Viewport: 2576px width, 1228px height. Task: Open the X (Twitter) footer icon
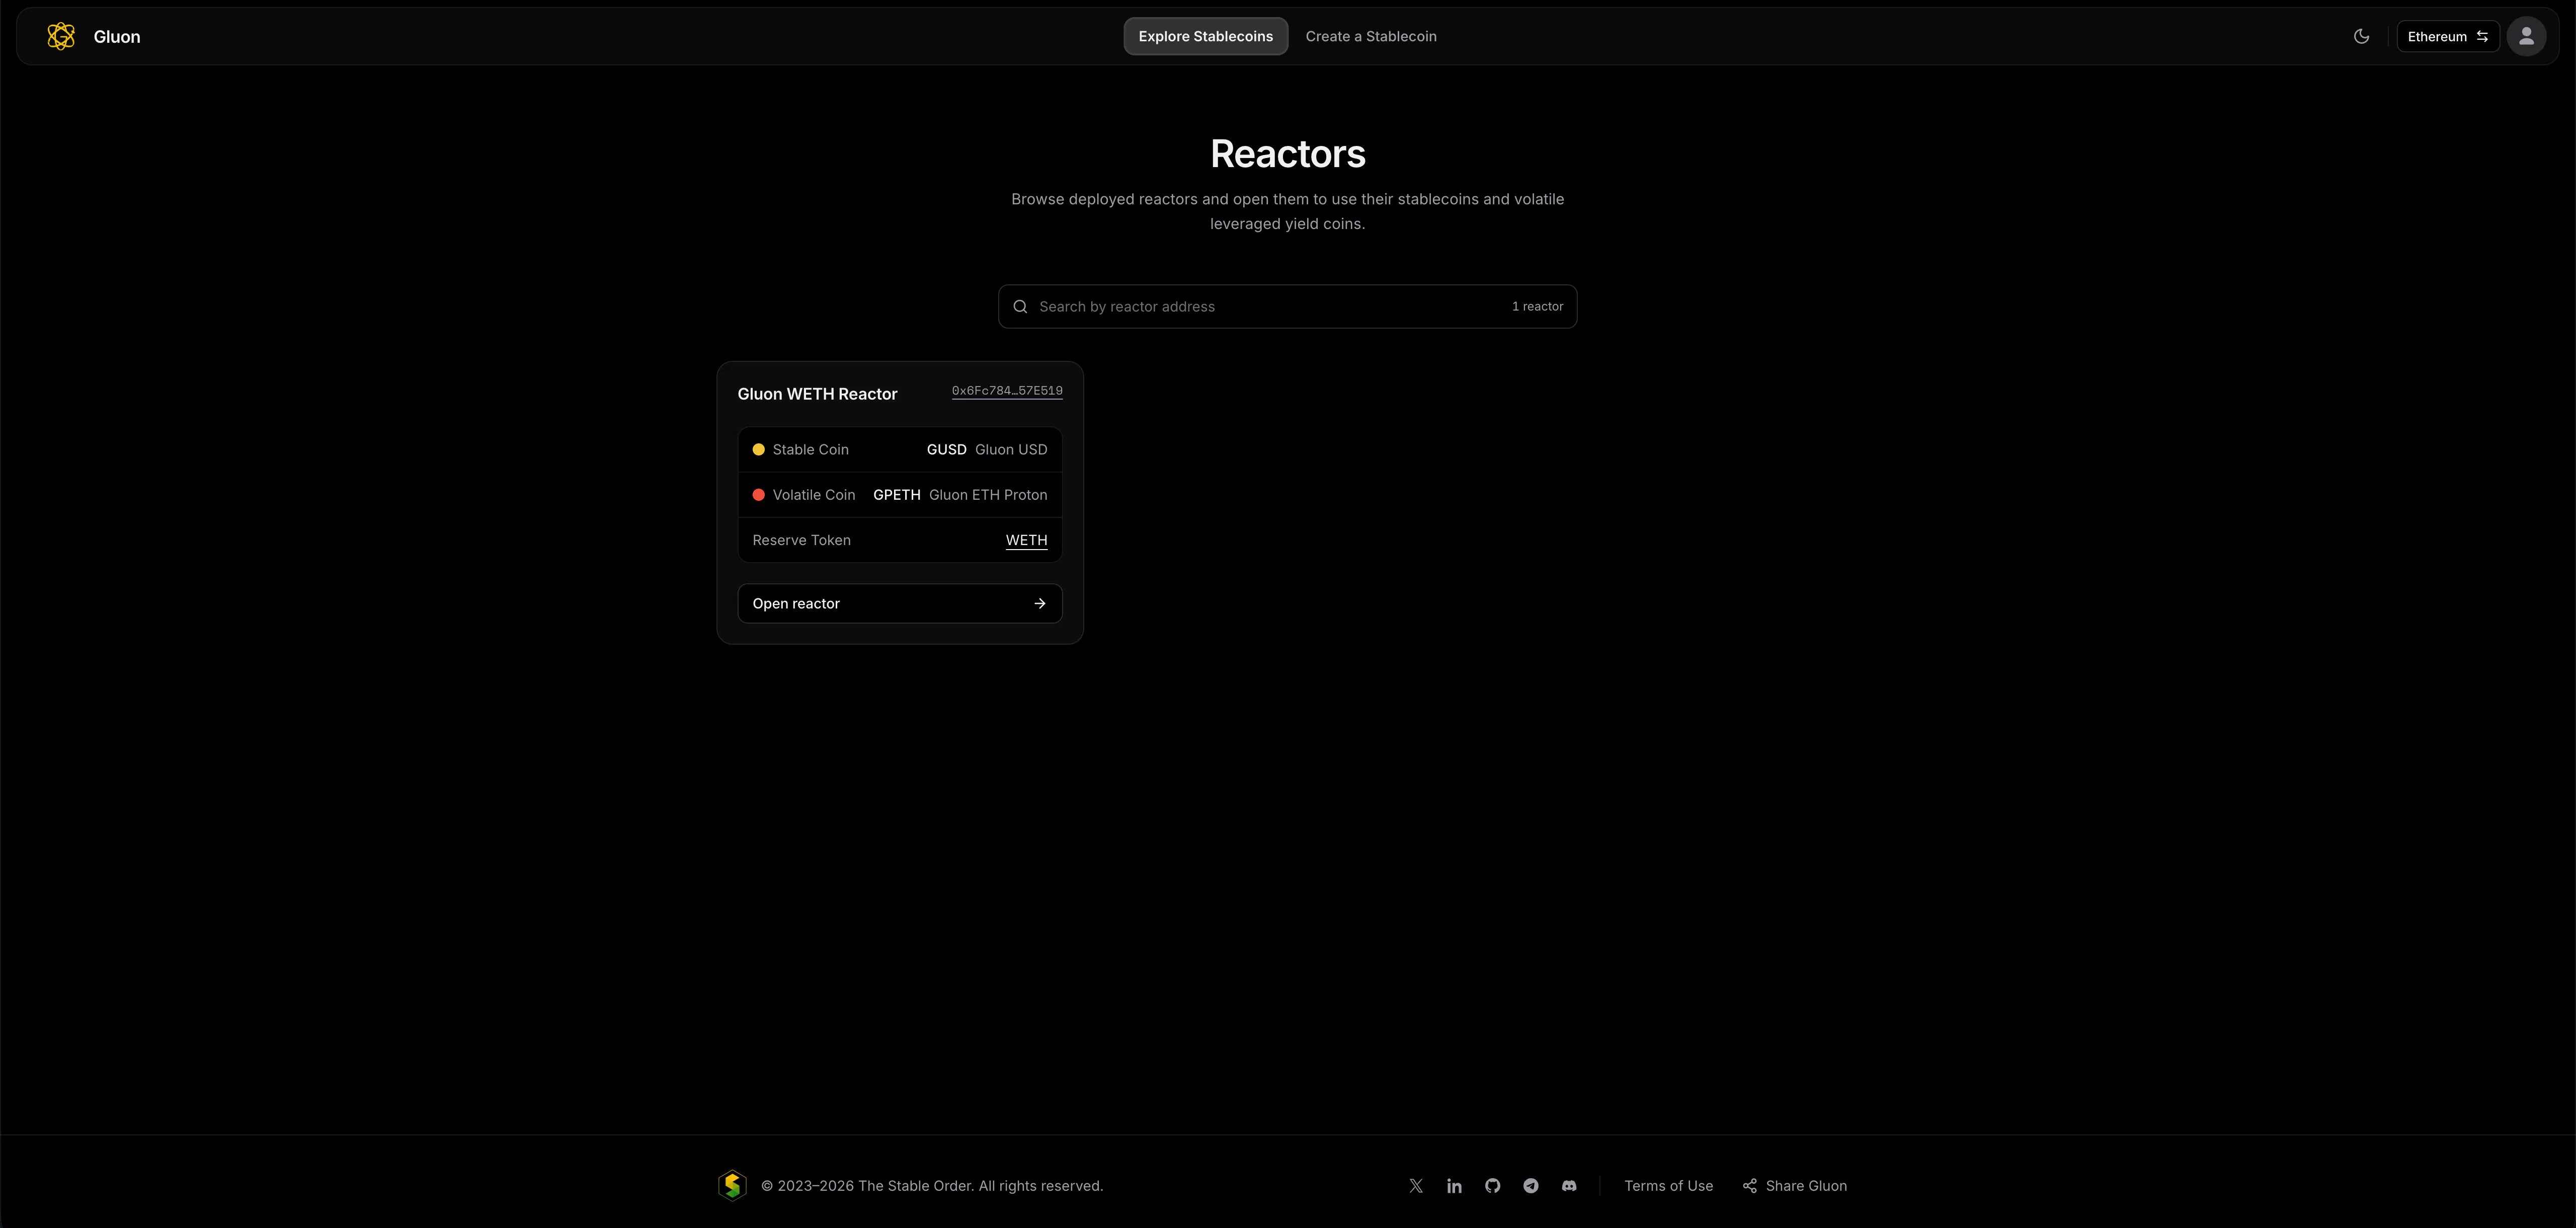point(1415,1185)
